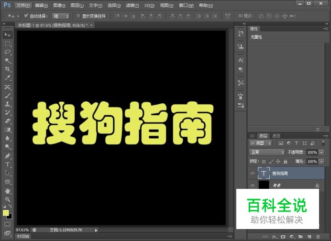Open the History panel icon
Screen dimensions: 331x241
241,33
